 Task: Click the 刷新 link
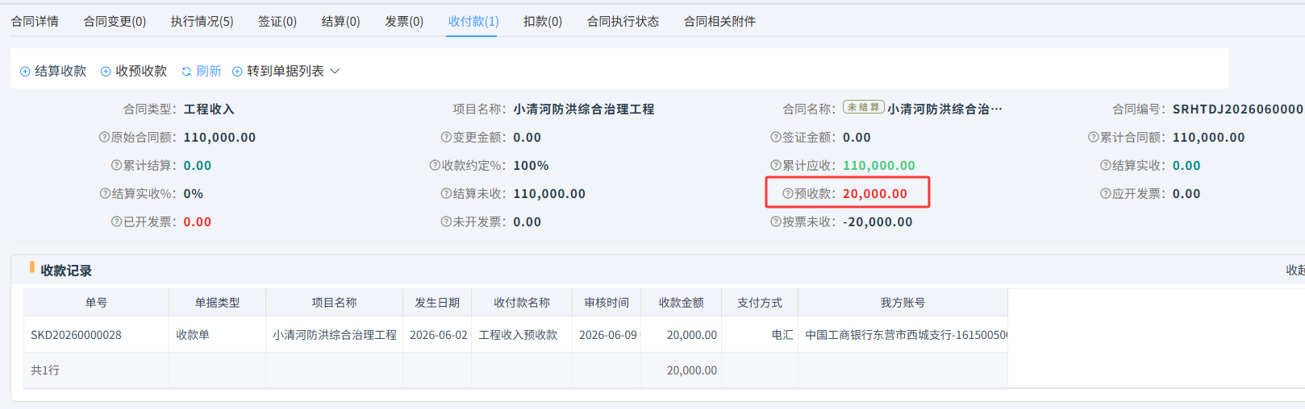209,72
